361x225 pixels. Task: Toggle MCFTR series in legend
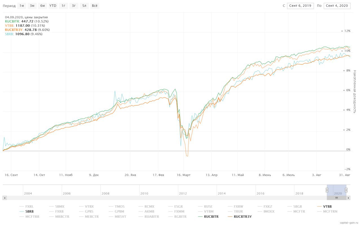pos(297,211)
